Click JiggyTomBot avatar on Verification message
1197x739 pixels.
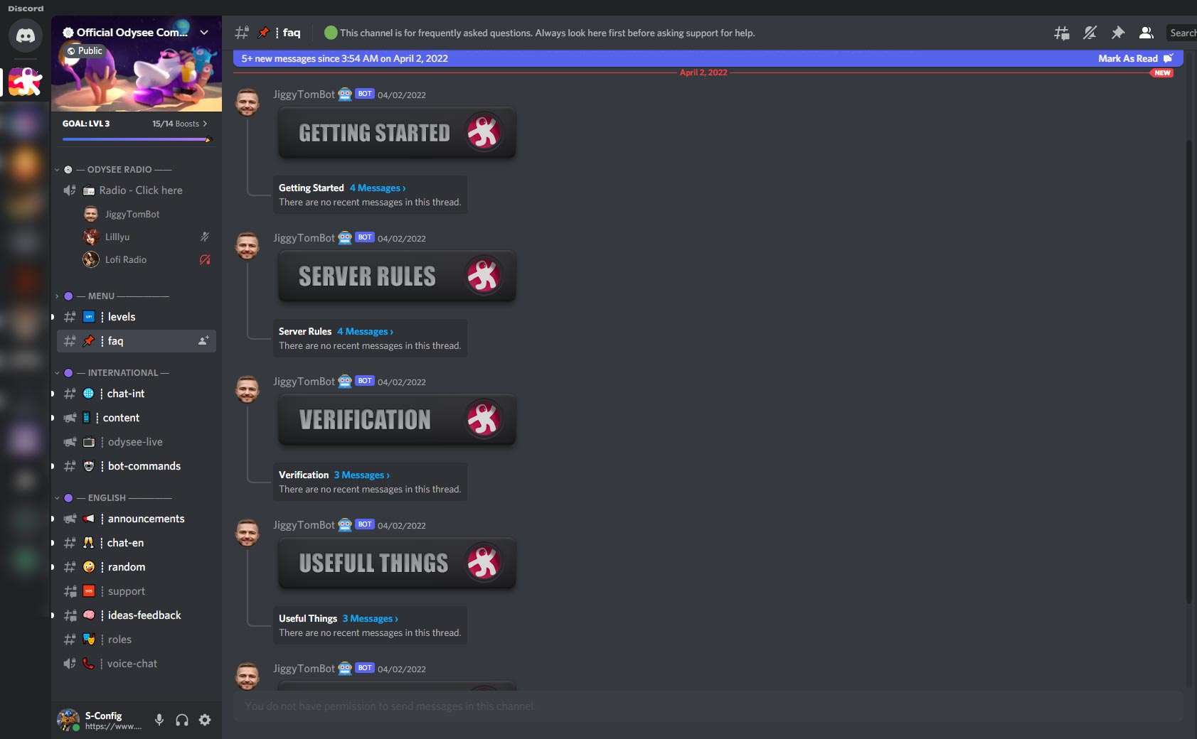(x=248, y=389)
